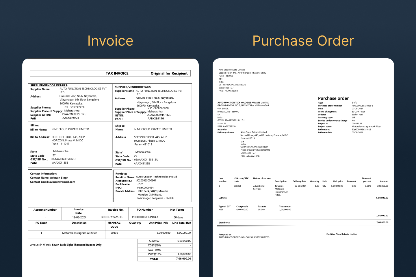Click "Purchase order" title in PO document

pyautogui.click(x=333, y=98)
